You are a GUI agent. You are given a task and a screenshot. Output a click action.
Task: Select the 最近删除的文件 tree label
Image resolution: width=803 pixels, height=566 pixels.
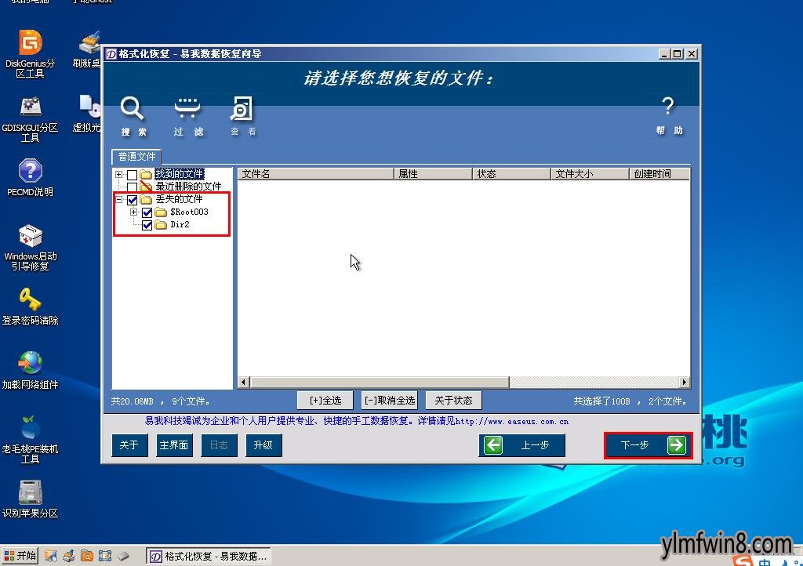point(188,187)
